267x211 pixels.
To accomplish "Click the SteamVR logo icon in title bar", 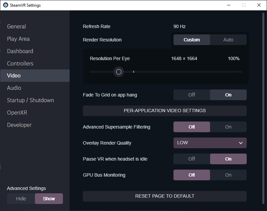I will (x=5, y=5).
